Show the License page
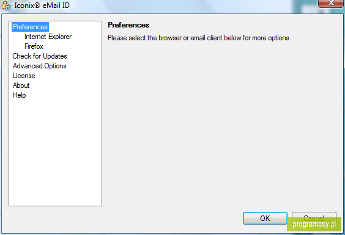The width and height of the screenshot is (345, 235). coord(24,76)
